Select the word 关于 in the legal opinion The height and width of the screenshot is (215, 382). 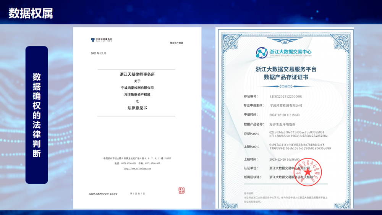[x=137, y=81]
